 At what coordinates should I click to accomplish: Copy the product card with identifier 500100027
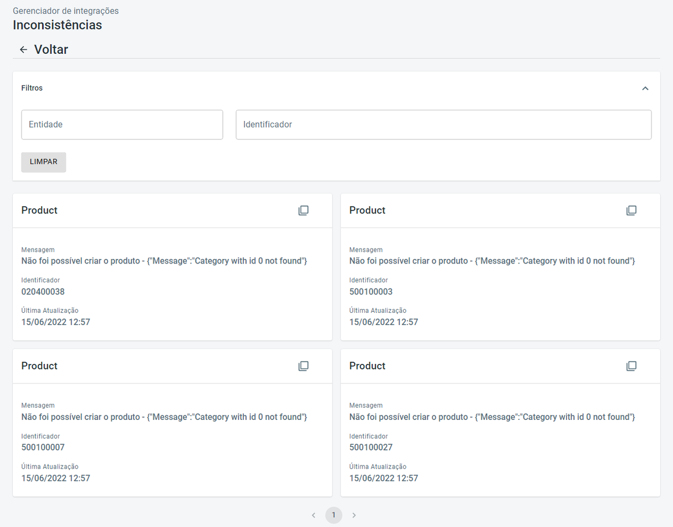click(x=631, y=366)
